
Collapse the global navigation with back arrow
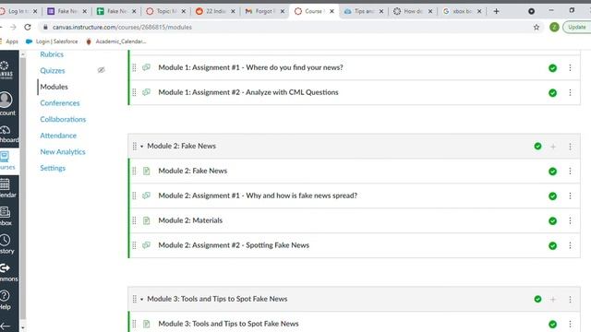(x=6, y=326)
